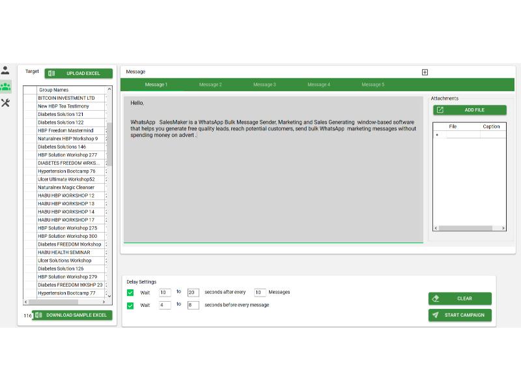
Task: Click the group list scroll right arrow
Action: point(104,302)
